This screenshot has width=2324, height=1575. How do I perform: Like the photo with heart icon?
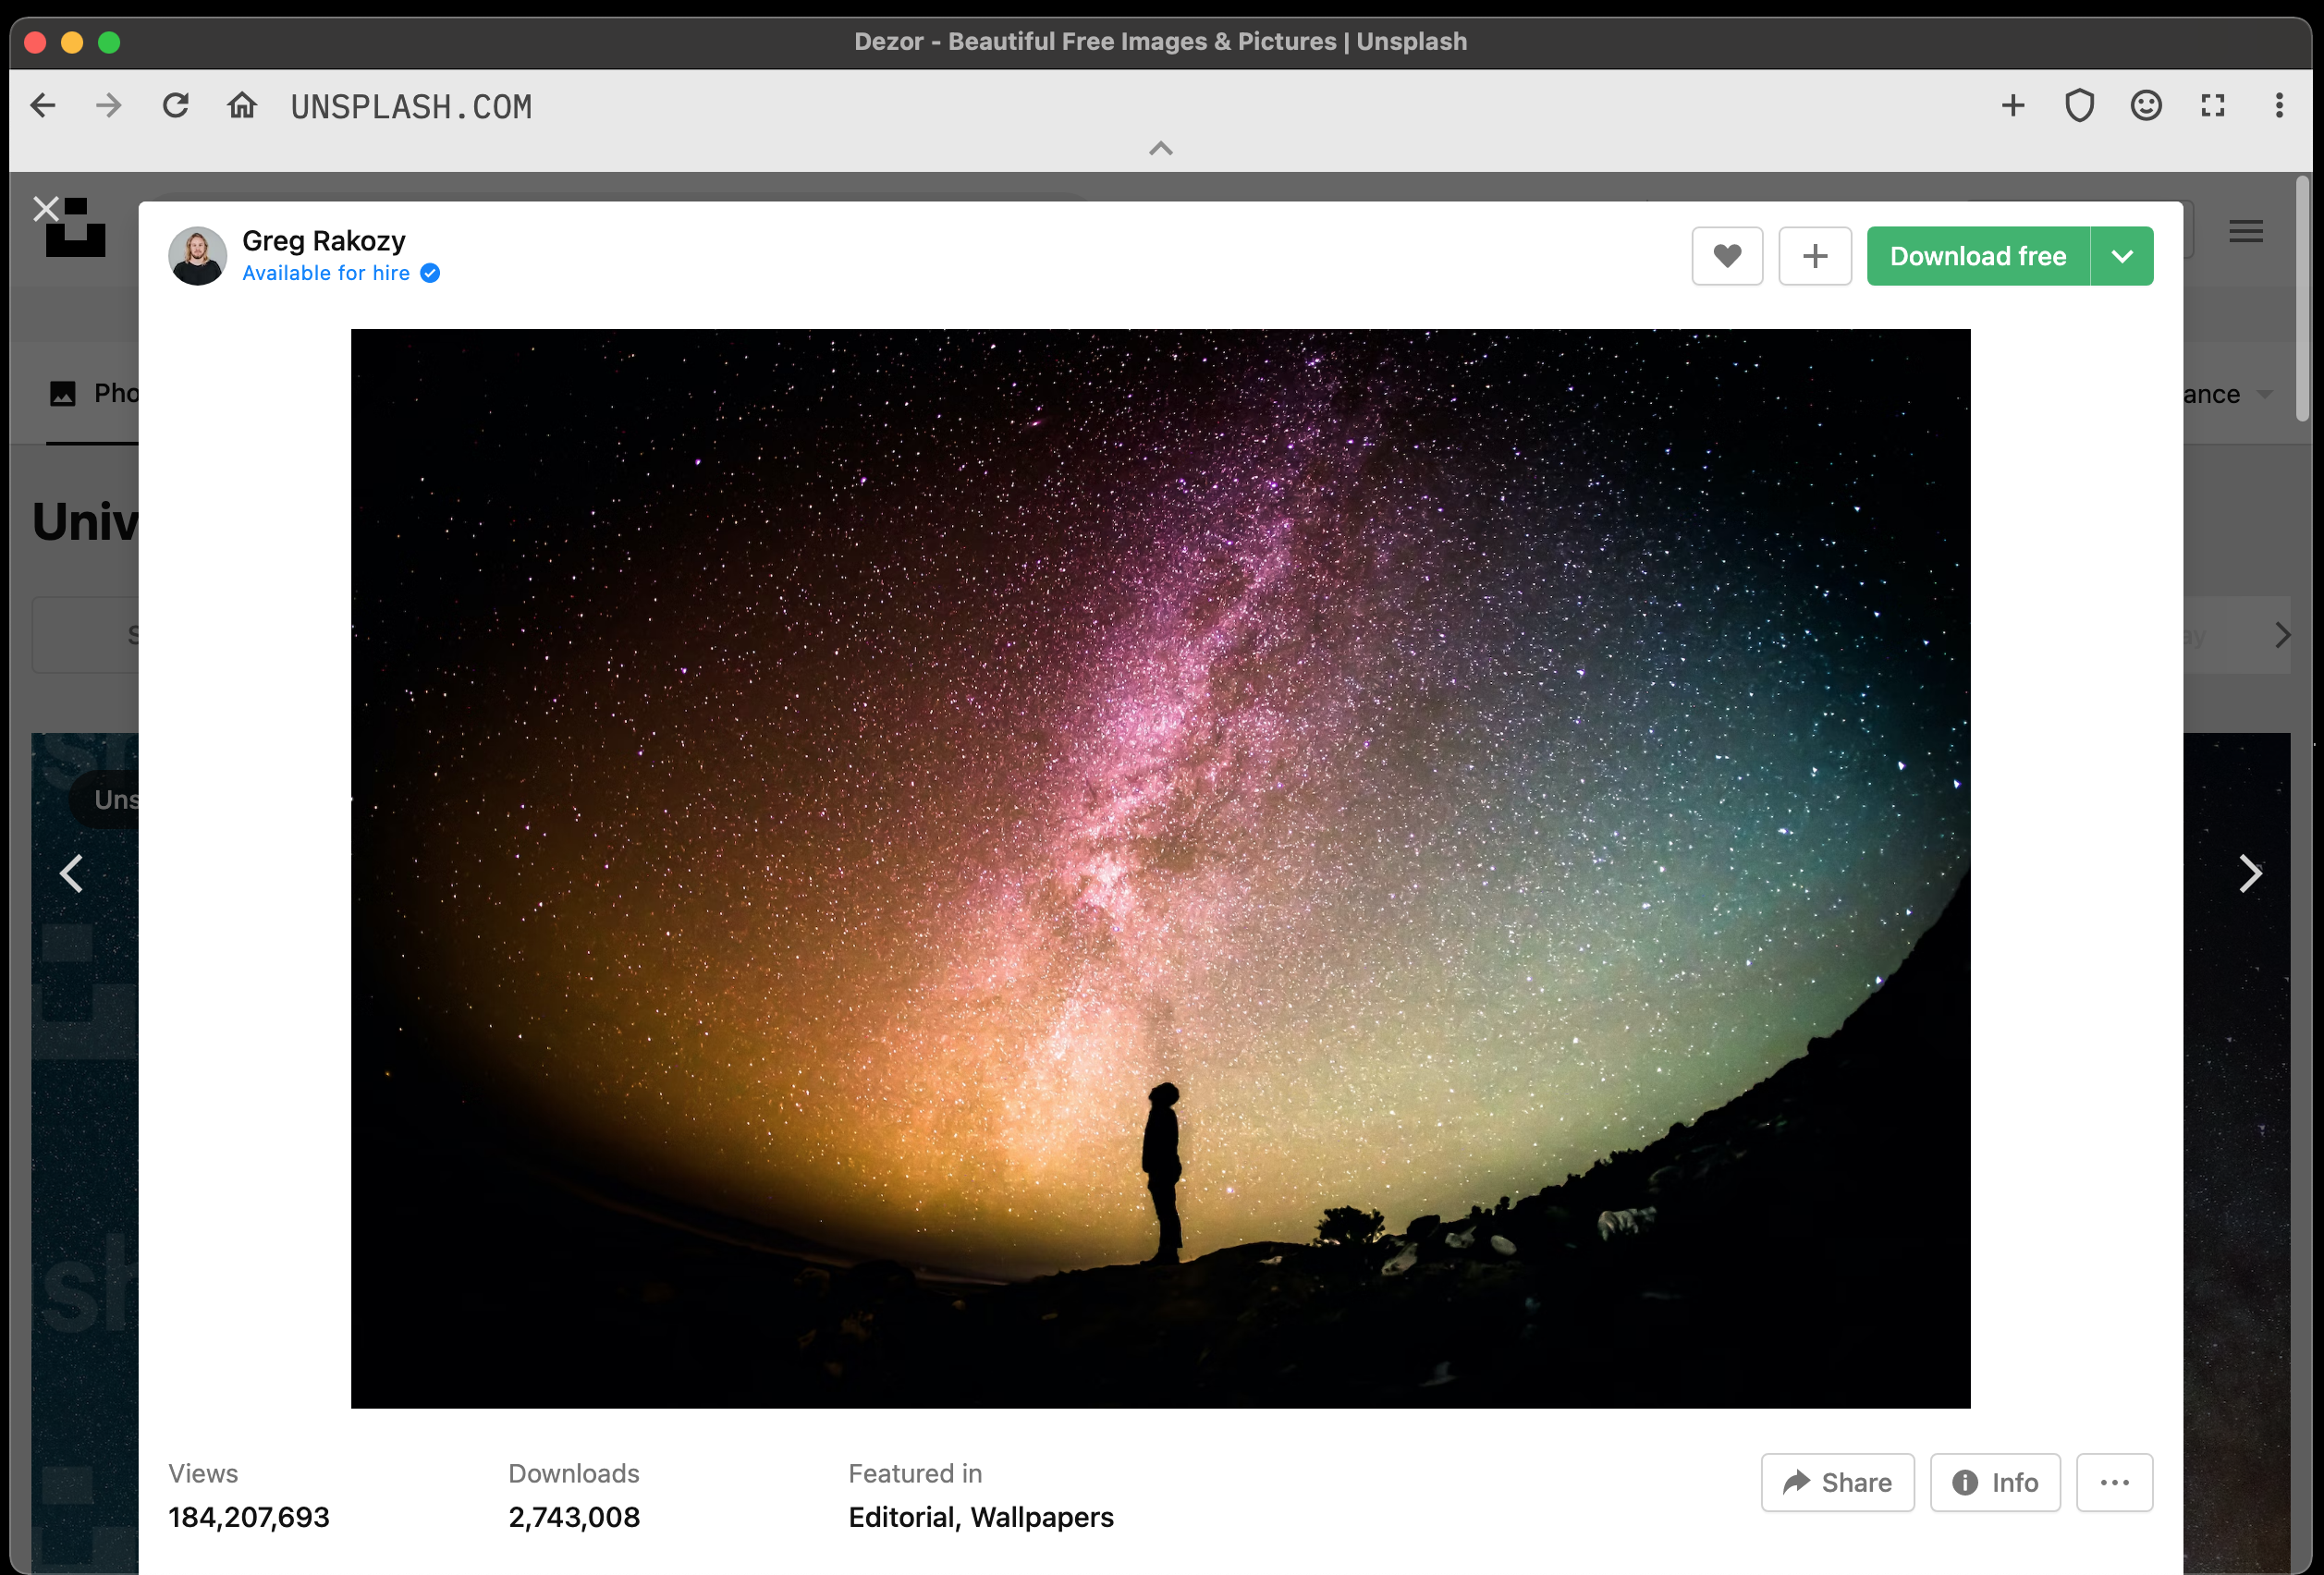(1726, 256)
